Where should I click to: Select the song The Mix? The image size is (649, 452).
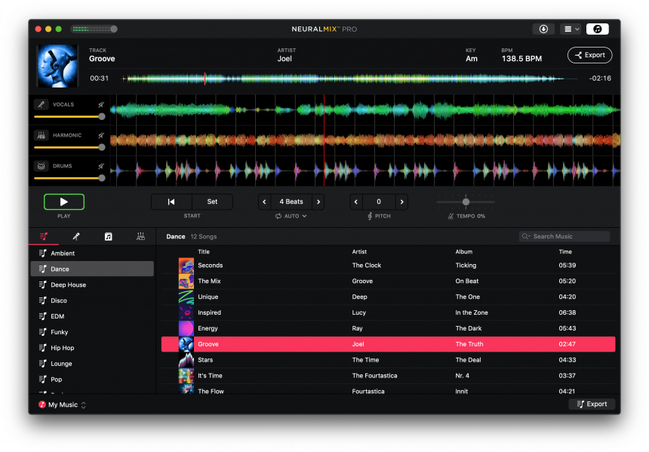(x=388, y=281)
